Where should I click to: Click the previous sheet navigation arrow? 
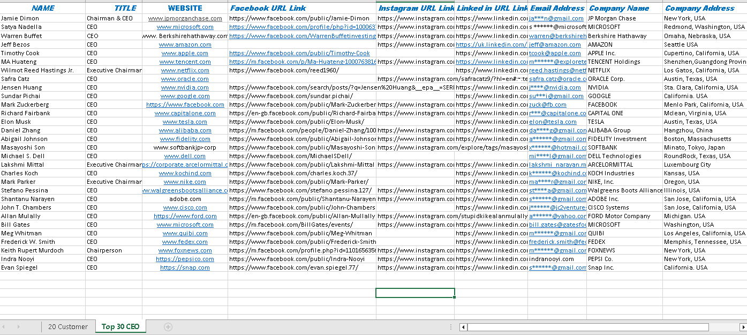[5, 326]
